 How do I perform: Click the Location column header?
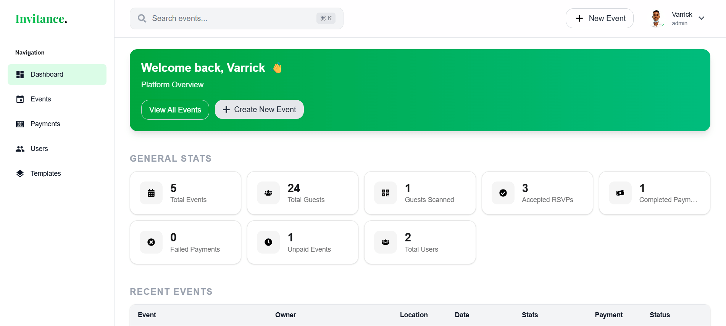click(x=414, y=315)
